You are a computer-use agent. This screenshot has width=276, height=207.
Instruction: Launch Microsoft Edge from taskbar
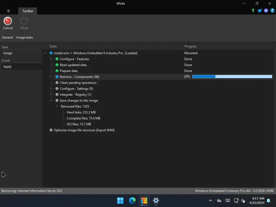pos(132,201)
